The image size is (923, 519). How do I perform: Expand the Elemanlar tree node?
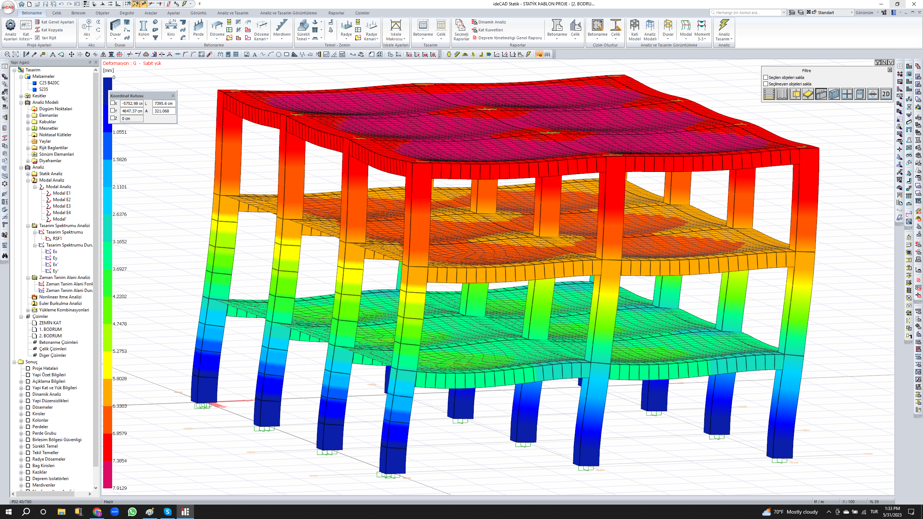tap(28, 115)
